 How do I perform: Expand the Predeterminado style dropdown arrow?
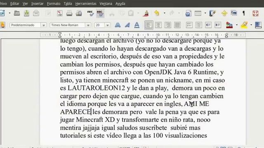click(x=44, y=25)
